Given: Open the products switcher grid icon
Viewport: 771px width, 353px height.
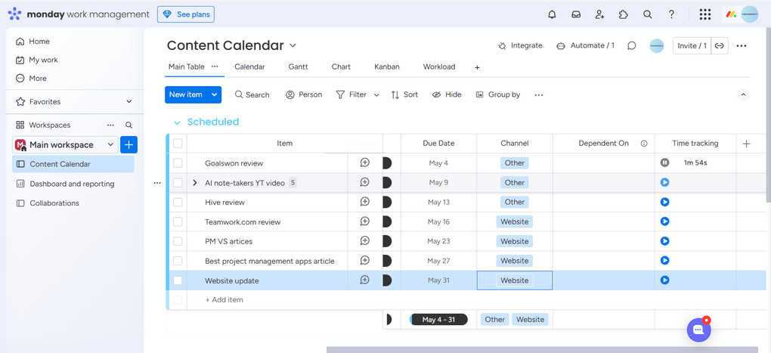Looking at the screenshot, I should coord(705,14).
